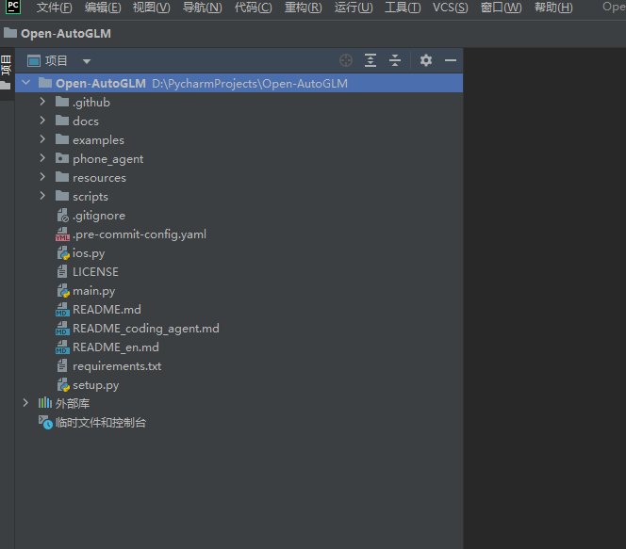Click the PyCharm logo icon
The height and width of the screenshot is (549, 626).
12,8
